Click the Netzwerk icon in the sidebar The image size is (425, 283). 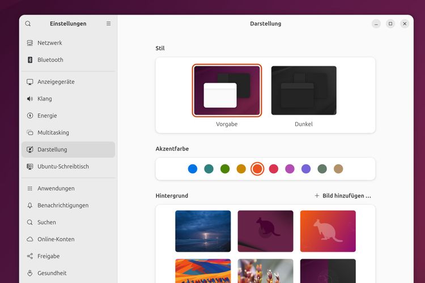tap(30, 43)
